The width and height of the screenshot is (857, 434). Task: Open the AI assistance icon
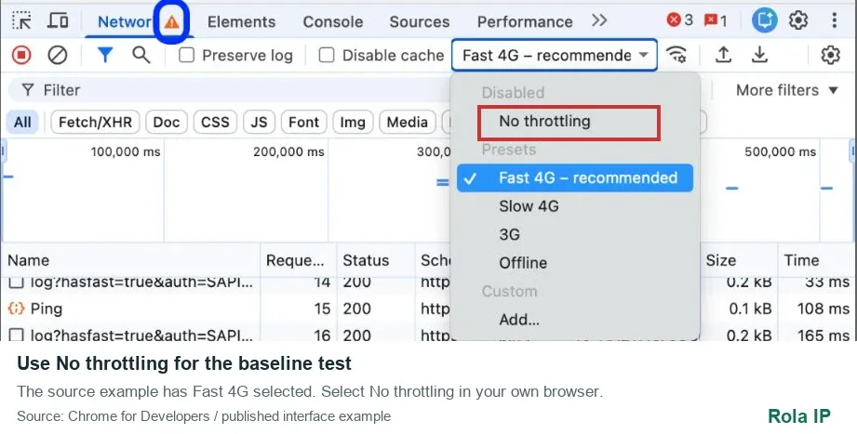(764, 20)
